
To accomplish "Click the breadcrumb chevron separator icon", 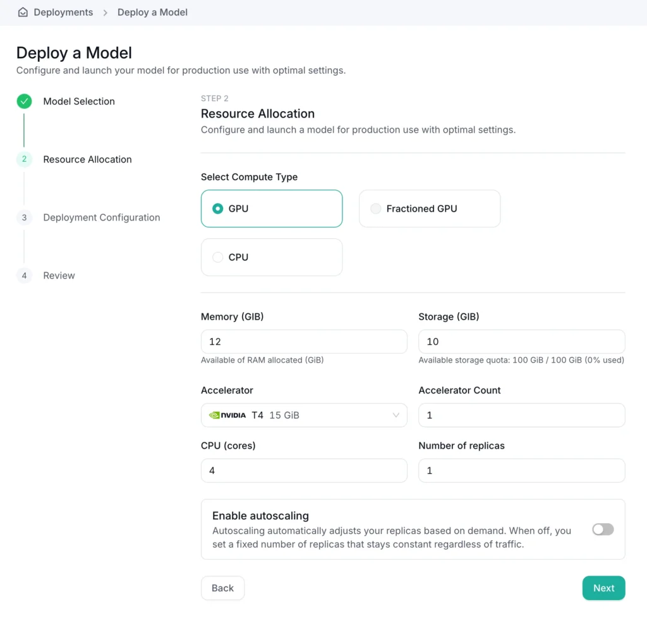I will pos(106,13).
